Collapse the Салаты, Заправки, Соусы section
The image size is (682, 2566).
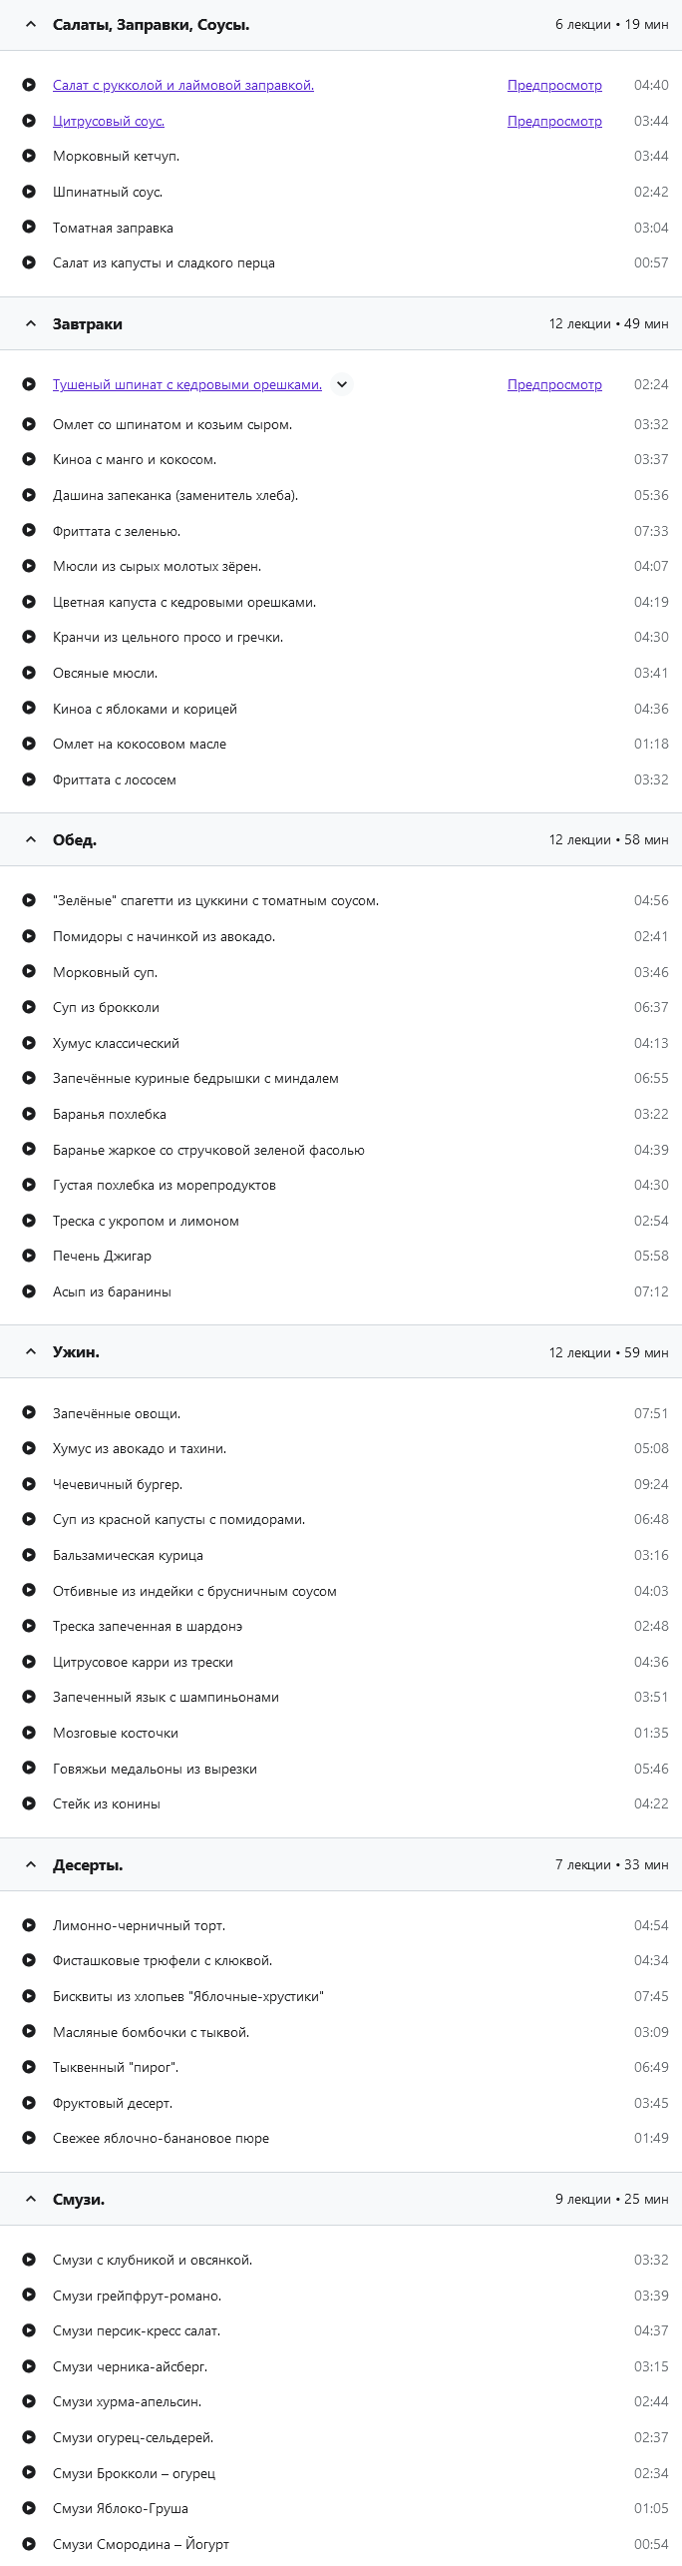[31, 24]
